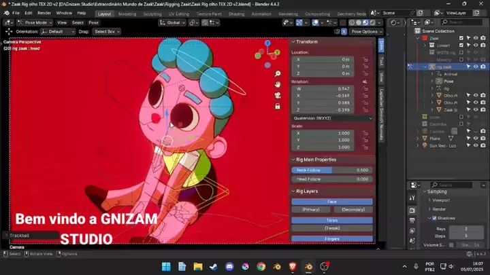The width and height of the screenshot is (490, 275).
Task: Click the scale Z lock icon
Action: pyautogui.click(x=365, y=147)
